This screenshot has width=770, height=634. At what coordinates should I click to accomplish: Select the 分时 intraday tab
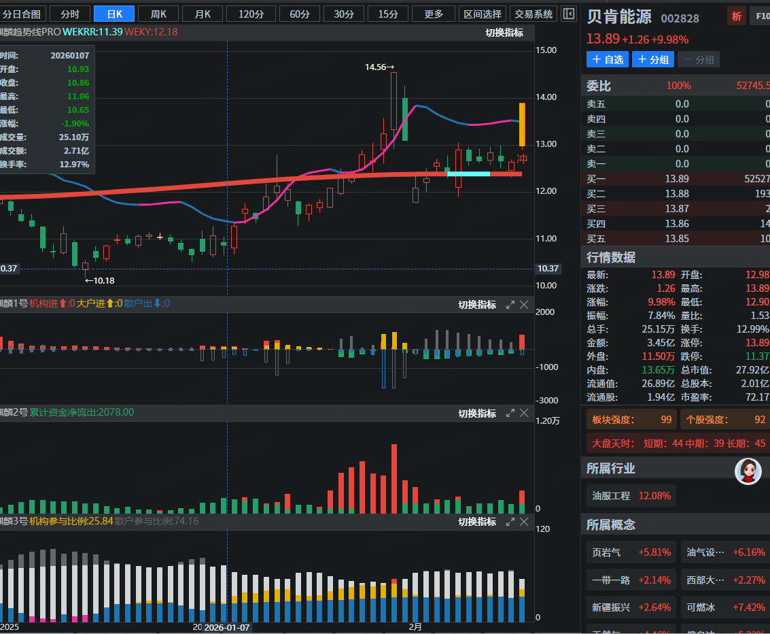pyautogui.click(x=70, y=14)
